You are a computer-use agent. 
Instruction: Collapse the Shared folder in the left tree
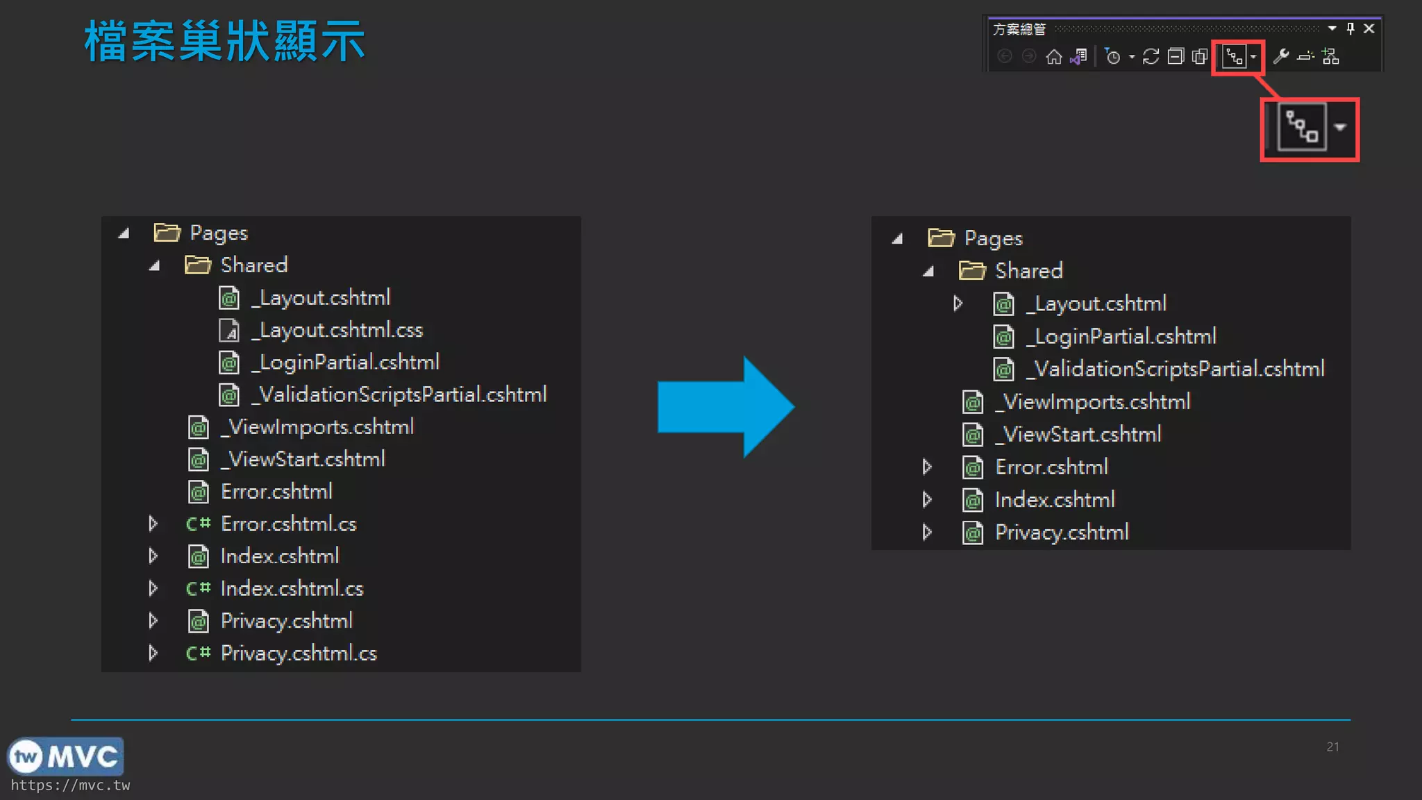(155, 265)
